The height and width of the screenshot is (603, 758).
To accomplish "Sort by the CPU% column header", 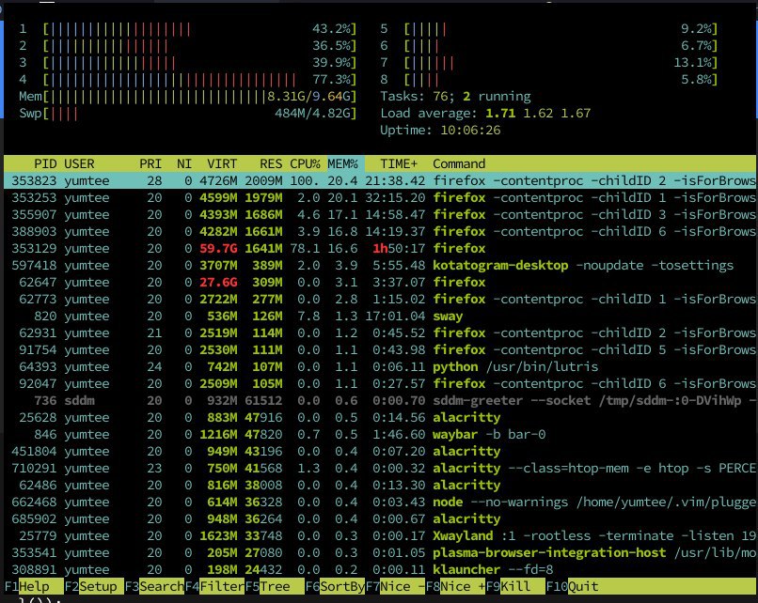I will click(x=305, y=164).
